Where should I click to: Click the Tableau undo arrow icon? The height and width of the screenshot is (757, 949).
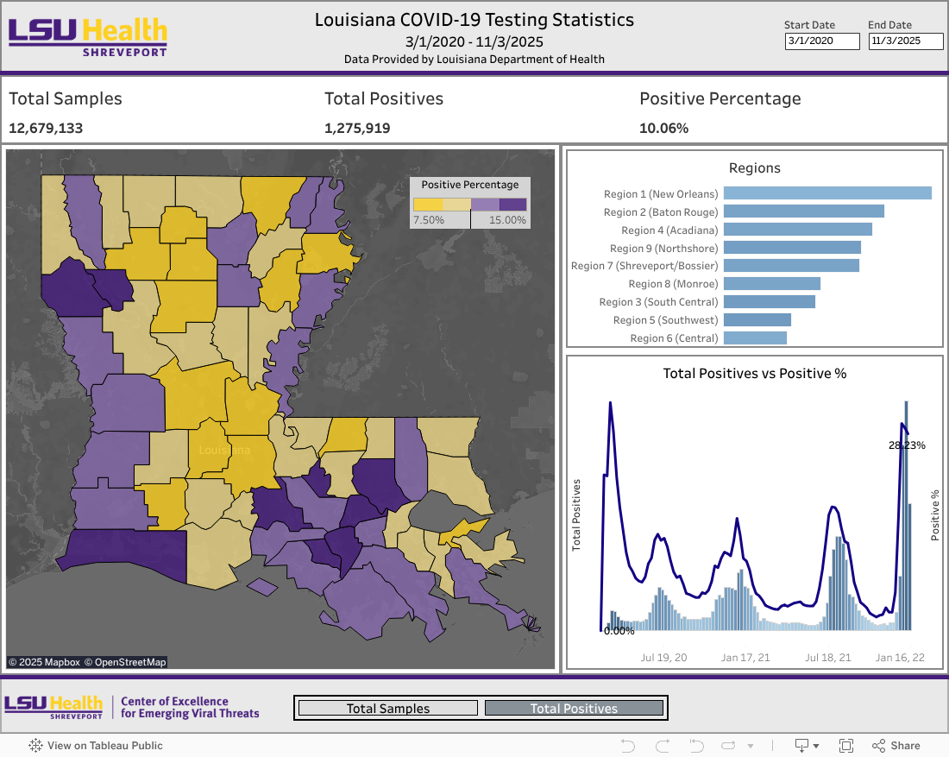[x=628, y=746]
